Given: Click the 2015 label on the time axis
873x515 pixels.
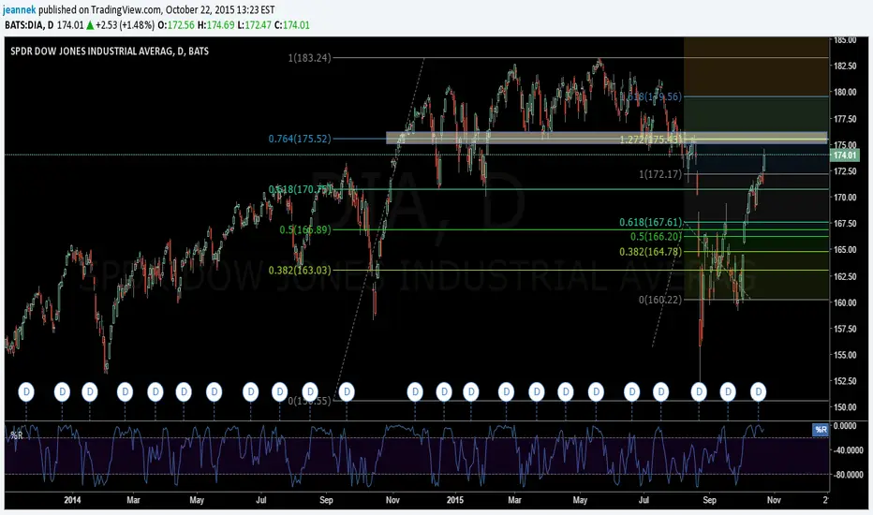Looking at the screenshot, I should point(455,500).
